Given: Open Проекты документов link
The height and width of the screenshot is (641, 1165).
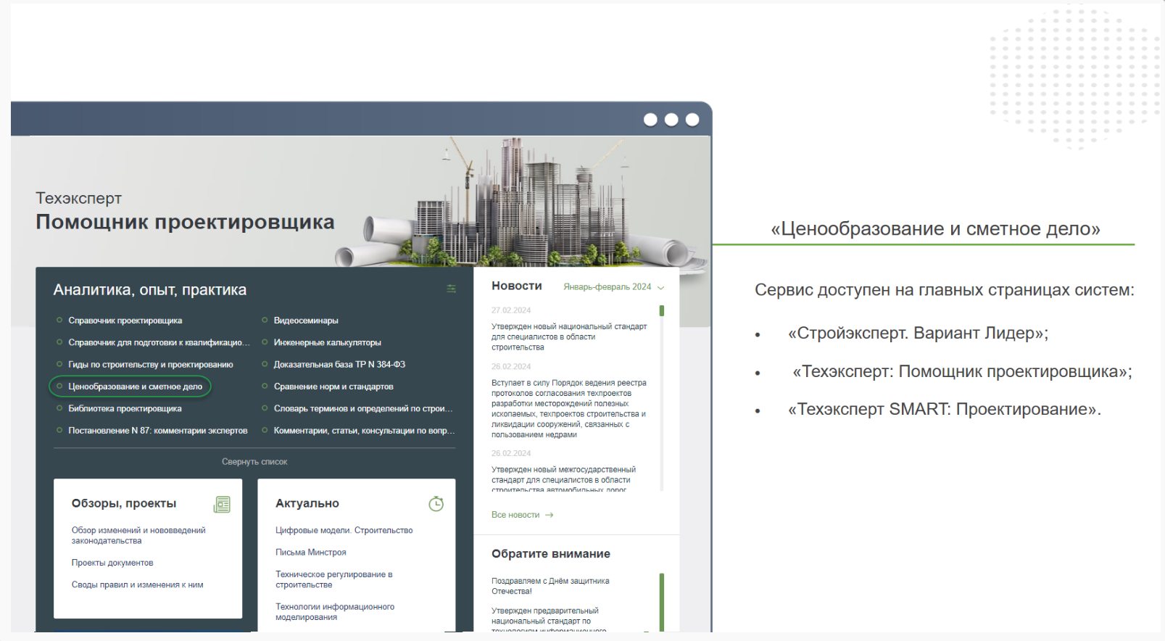Looking at the screenshot, I should pos(112,563).
